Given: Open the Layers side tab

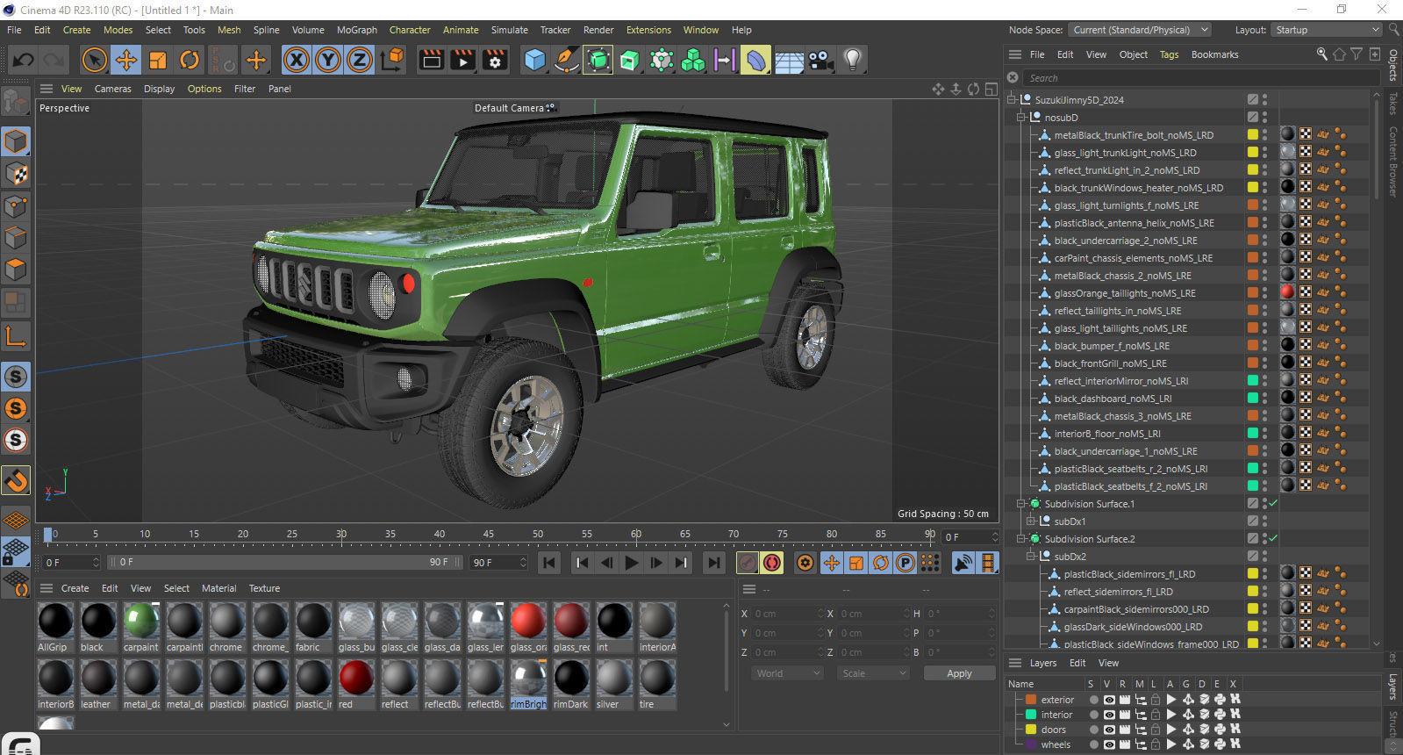Looking at the screenshot, I should [1392, 687].
